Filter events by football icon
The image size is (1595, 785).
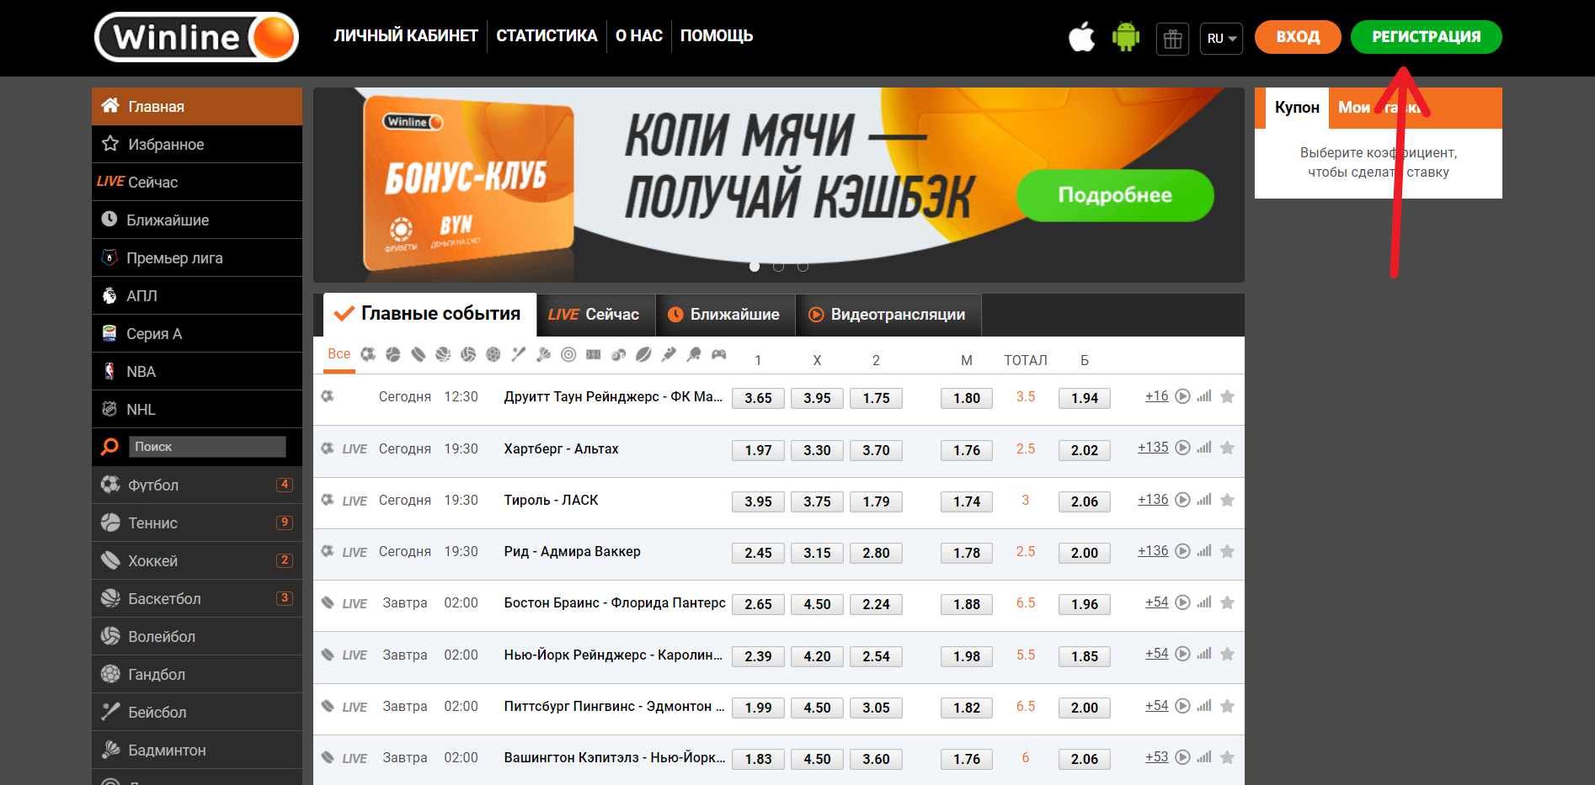tap(368, 354)
